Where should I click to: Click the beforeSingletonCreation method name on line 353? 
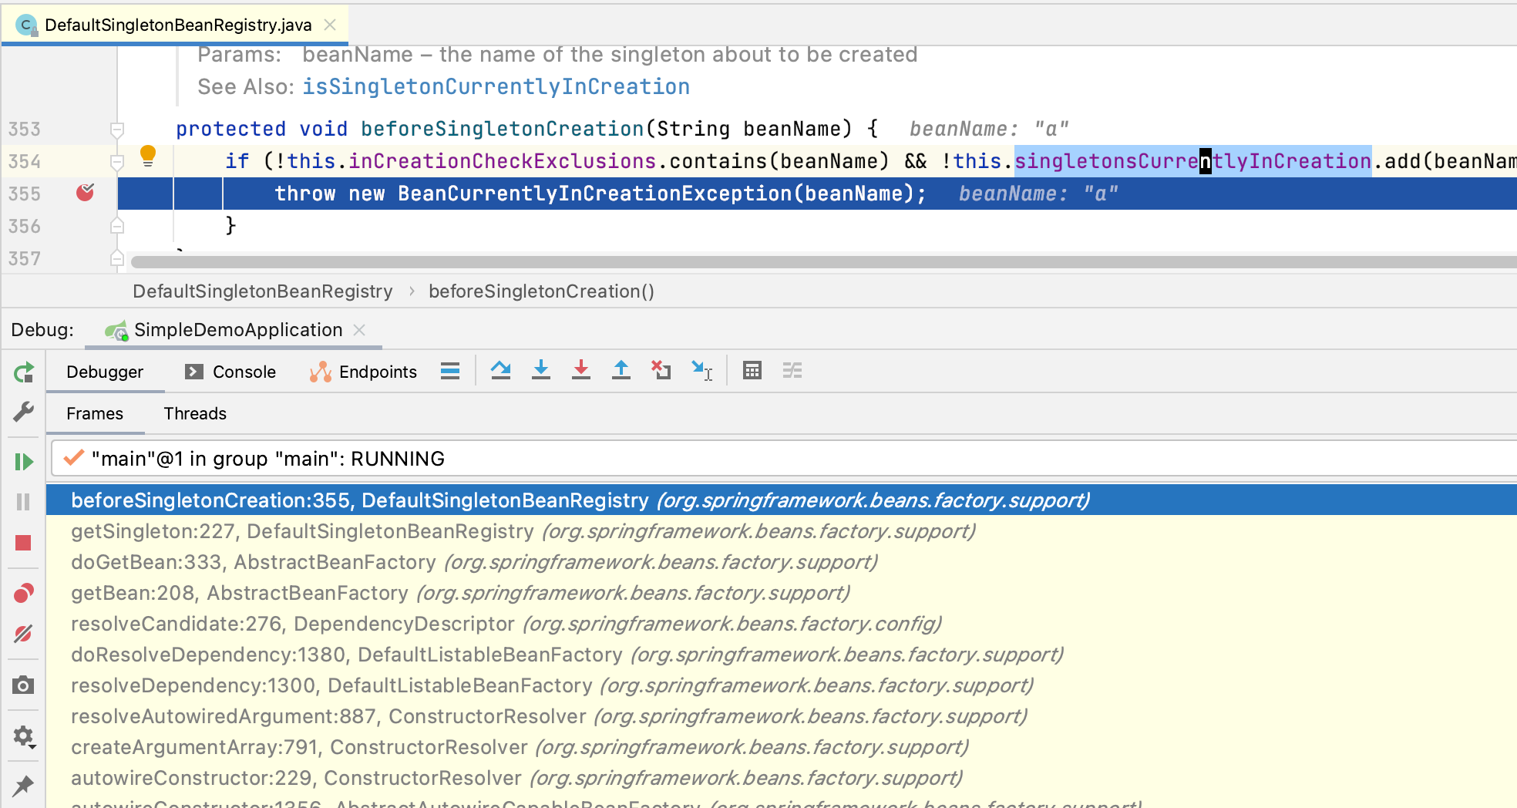[x=503, y=129]
